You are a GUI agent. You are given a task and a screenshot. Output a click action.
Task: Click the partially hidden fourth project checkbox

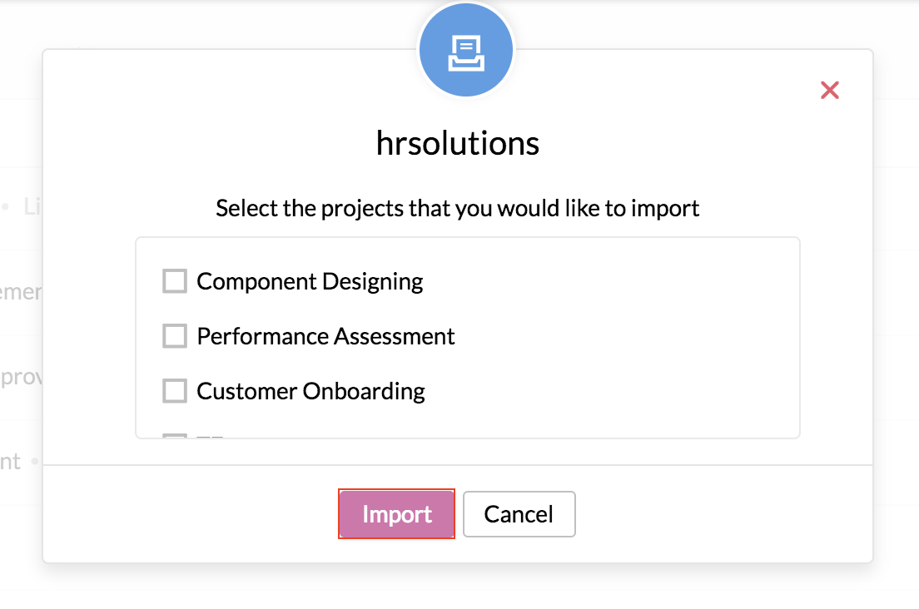[175, 436]
